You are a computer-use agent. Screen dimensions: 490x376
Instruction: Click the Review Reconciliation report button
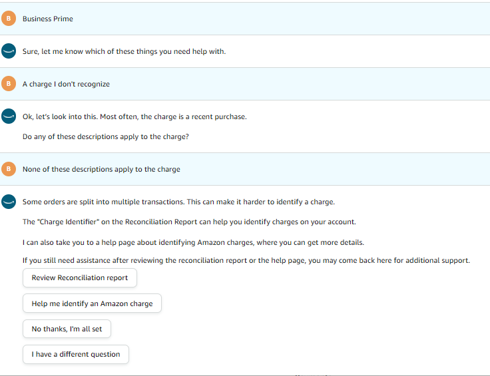point(80,278)
